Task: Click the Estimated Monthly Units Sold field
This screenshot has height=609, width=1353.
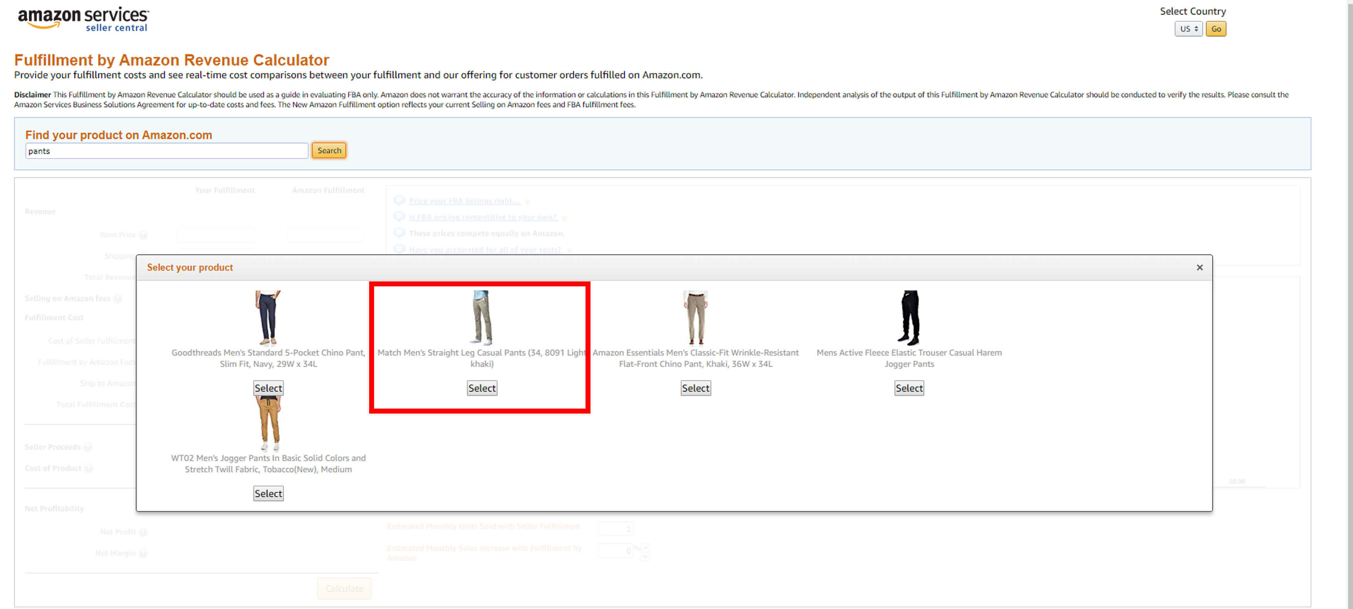Action: click(616, 528)
